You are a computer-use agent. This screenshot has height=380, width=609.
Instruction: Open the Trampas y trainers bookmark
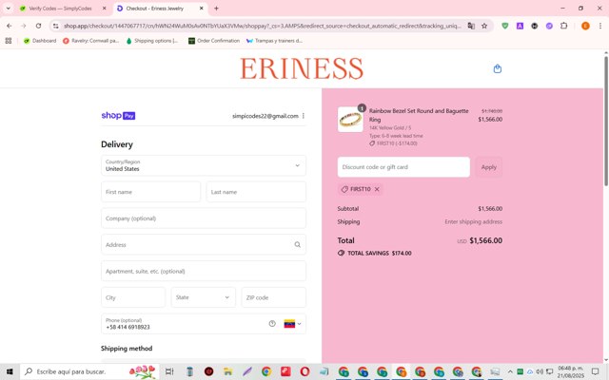(274, 41)
